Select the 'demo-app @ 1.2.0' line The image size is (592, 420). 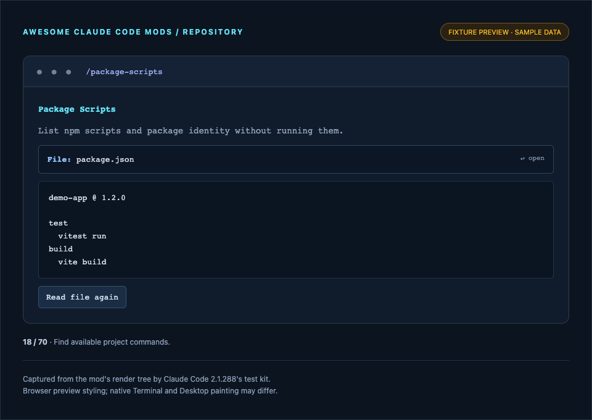pos(87,198)
